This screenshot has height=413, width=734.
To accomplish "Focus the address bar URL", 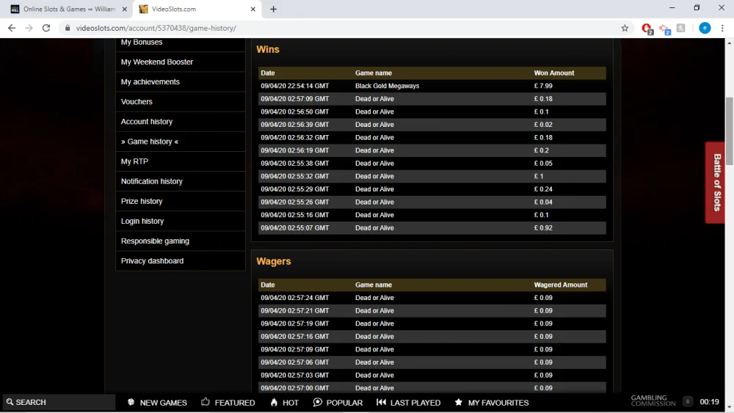I will coord(156,28).
